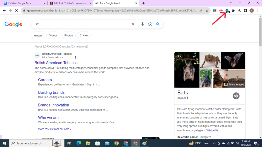Open the Careers sitelink
This screenshot has height=147, width=262.
[x=45, y=80]
